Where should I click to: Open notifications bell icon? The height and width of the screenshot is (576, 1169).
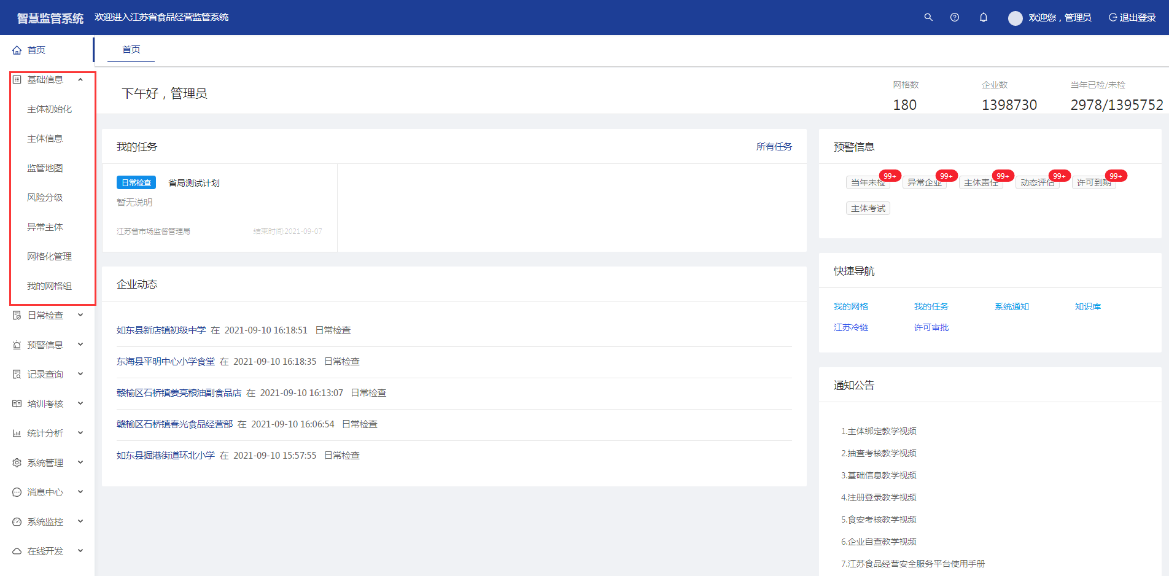tap(984, 17)
